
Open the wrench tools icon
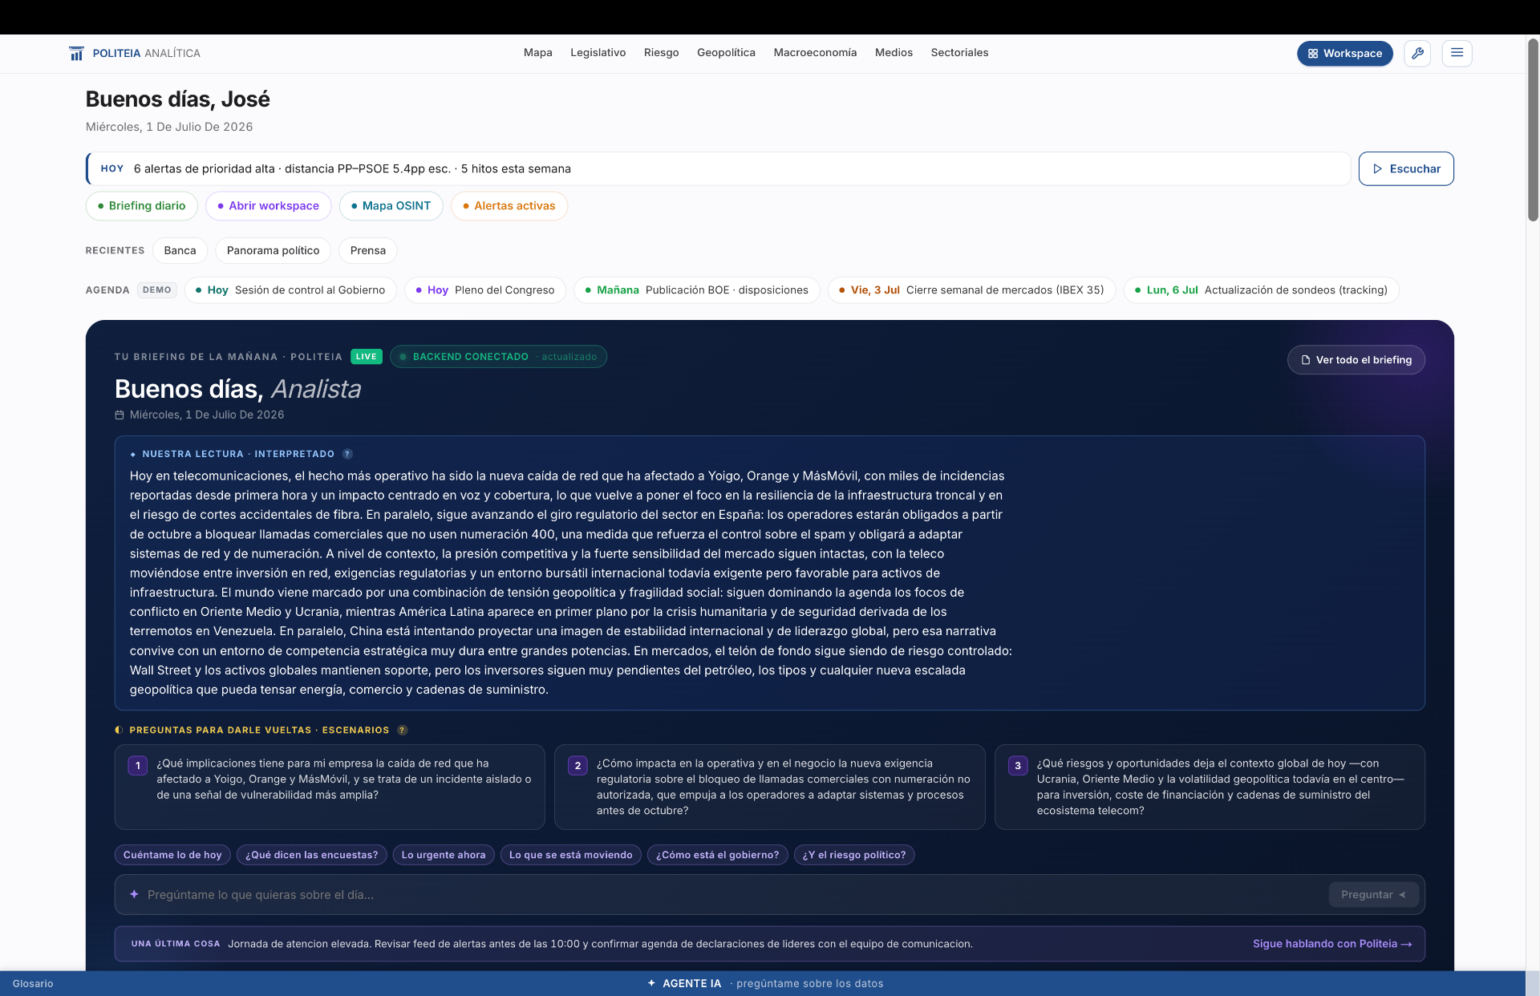(1417, 53)
